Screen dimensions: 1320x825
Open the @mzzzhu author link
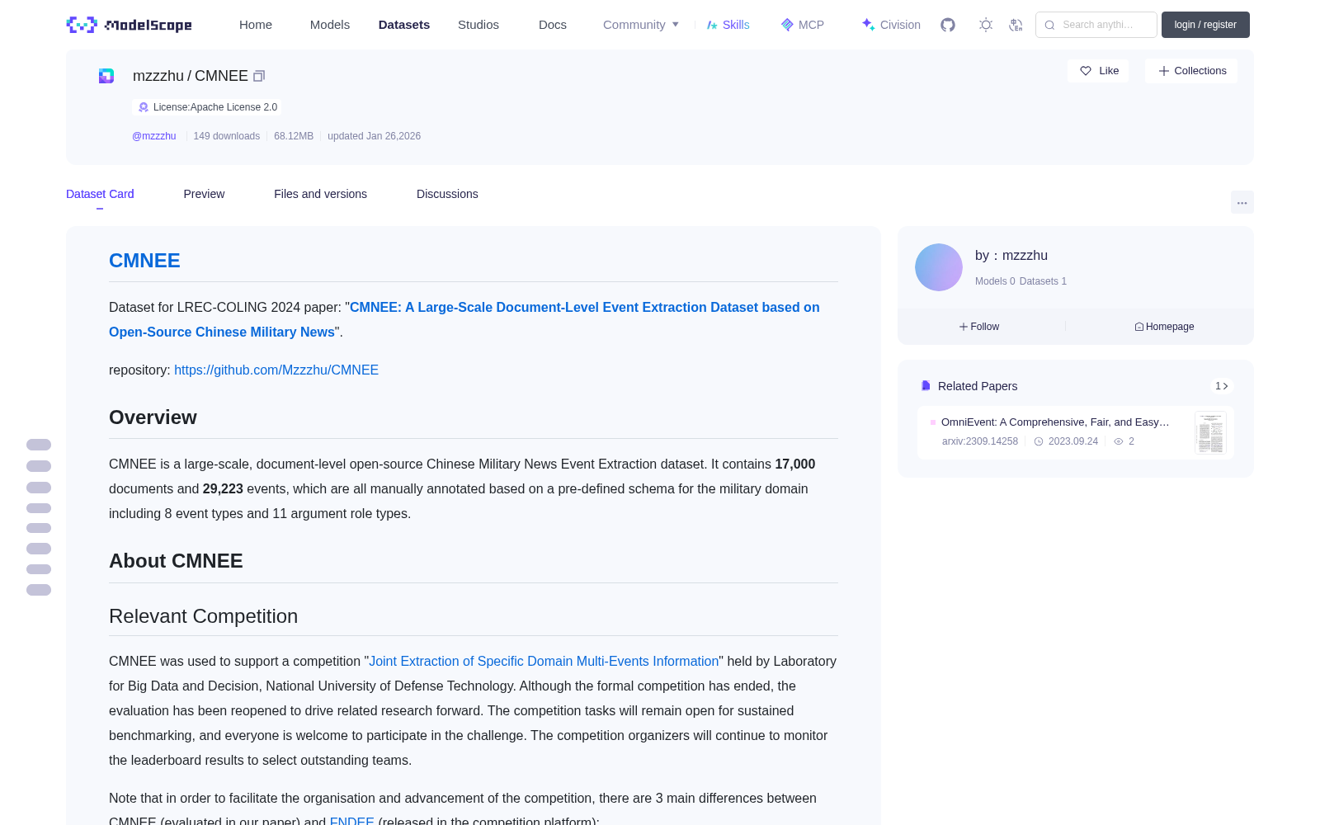(x=154, y=136)
